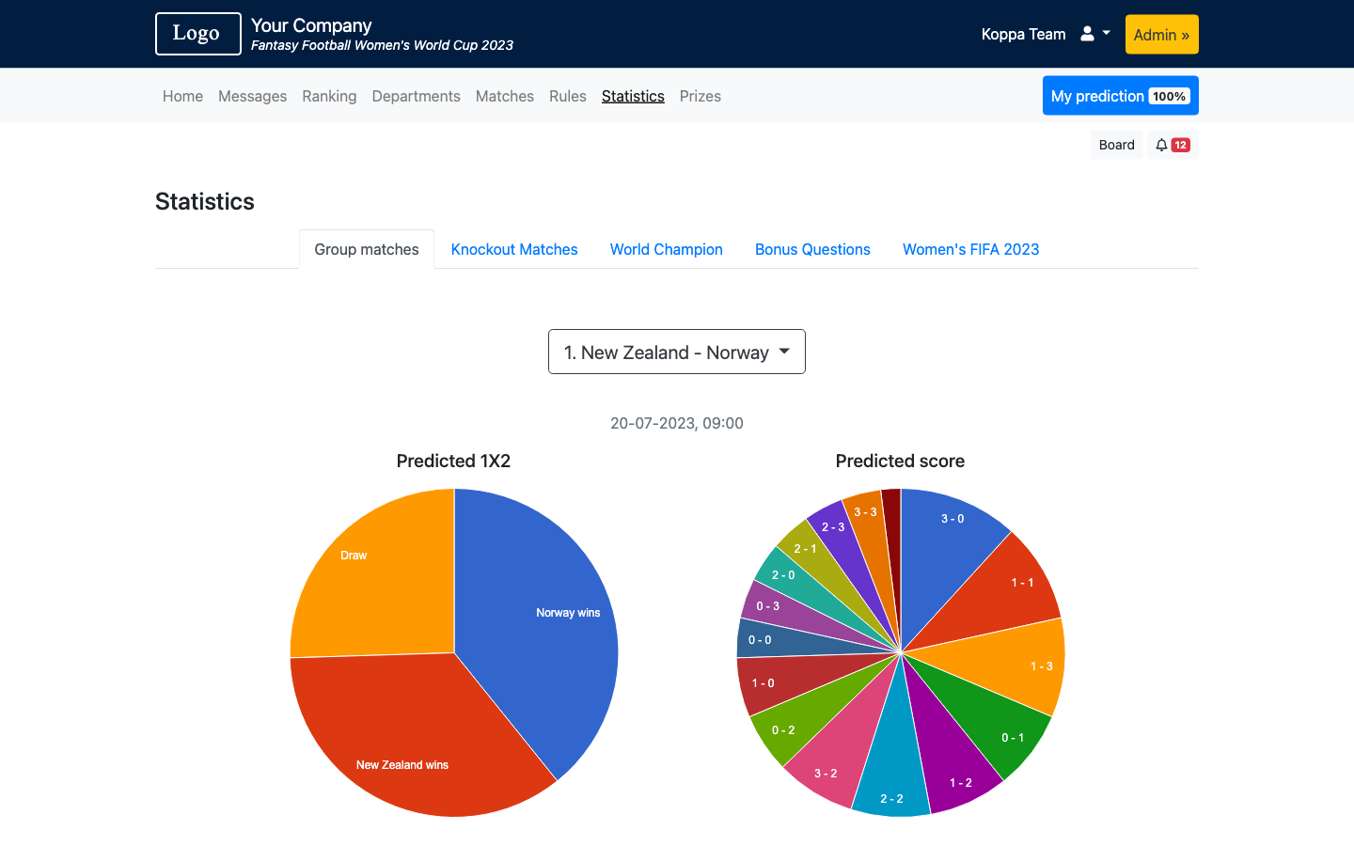
Task: Navigate to the Ranking page
Action: click(x=329, y=96)
